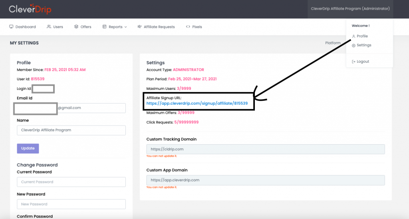
Task: Click the Name input field
Action: (x=71, y=130)
